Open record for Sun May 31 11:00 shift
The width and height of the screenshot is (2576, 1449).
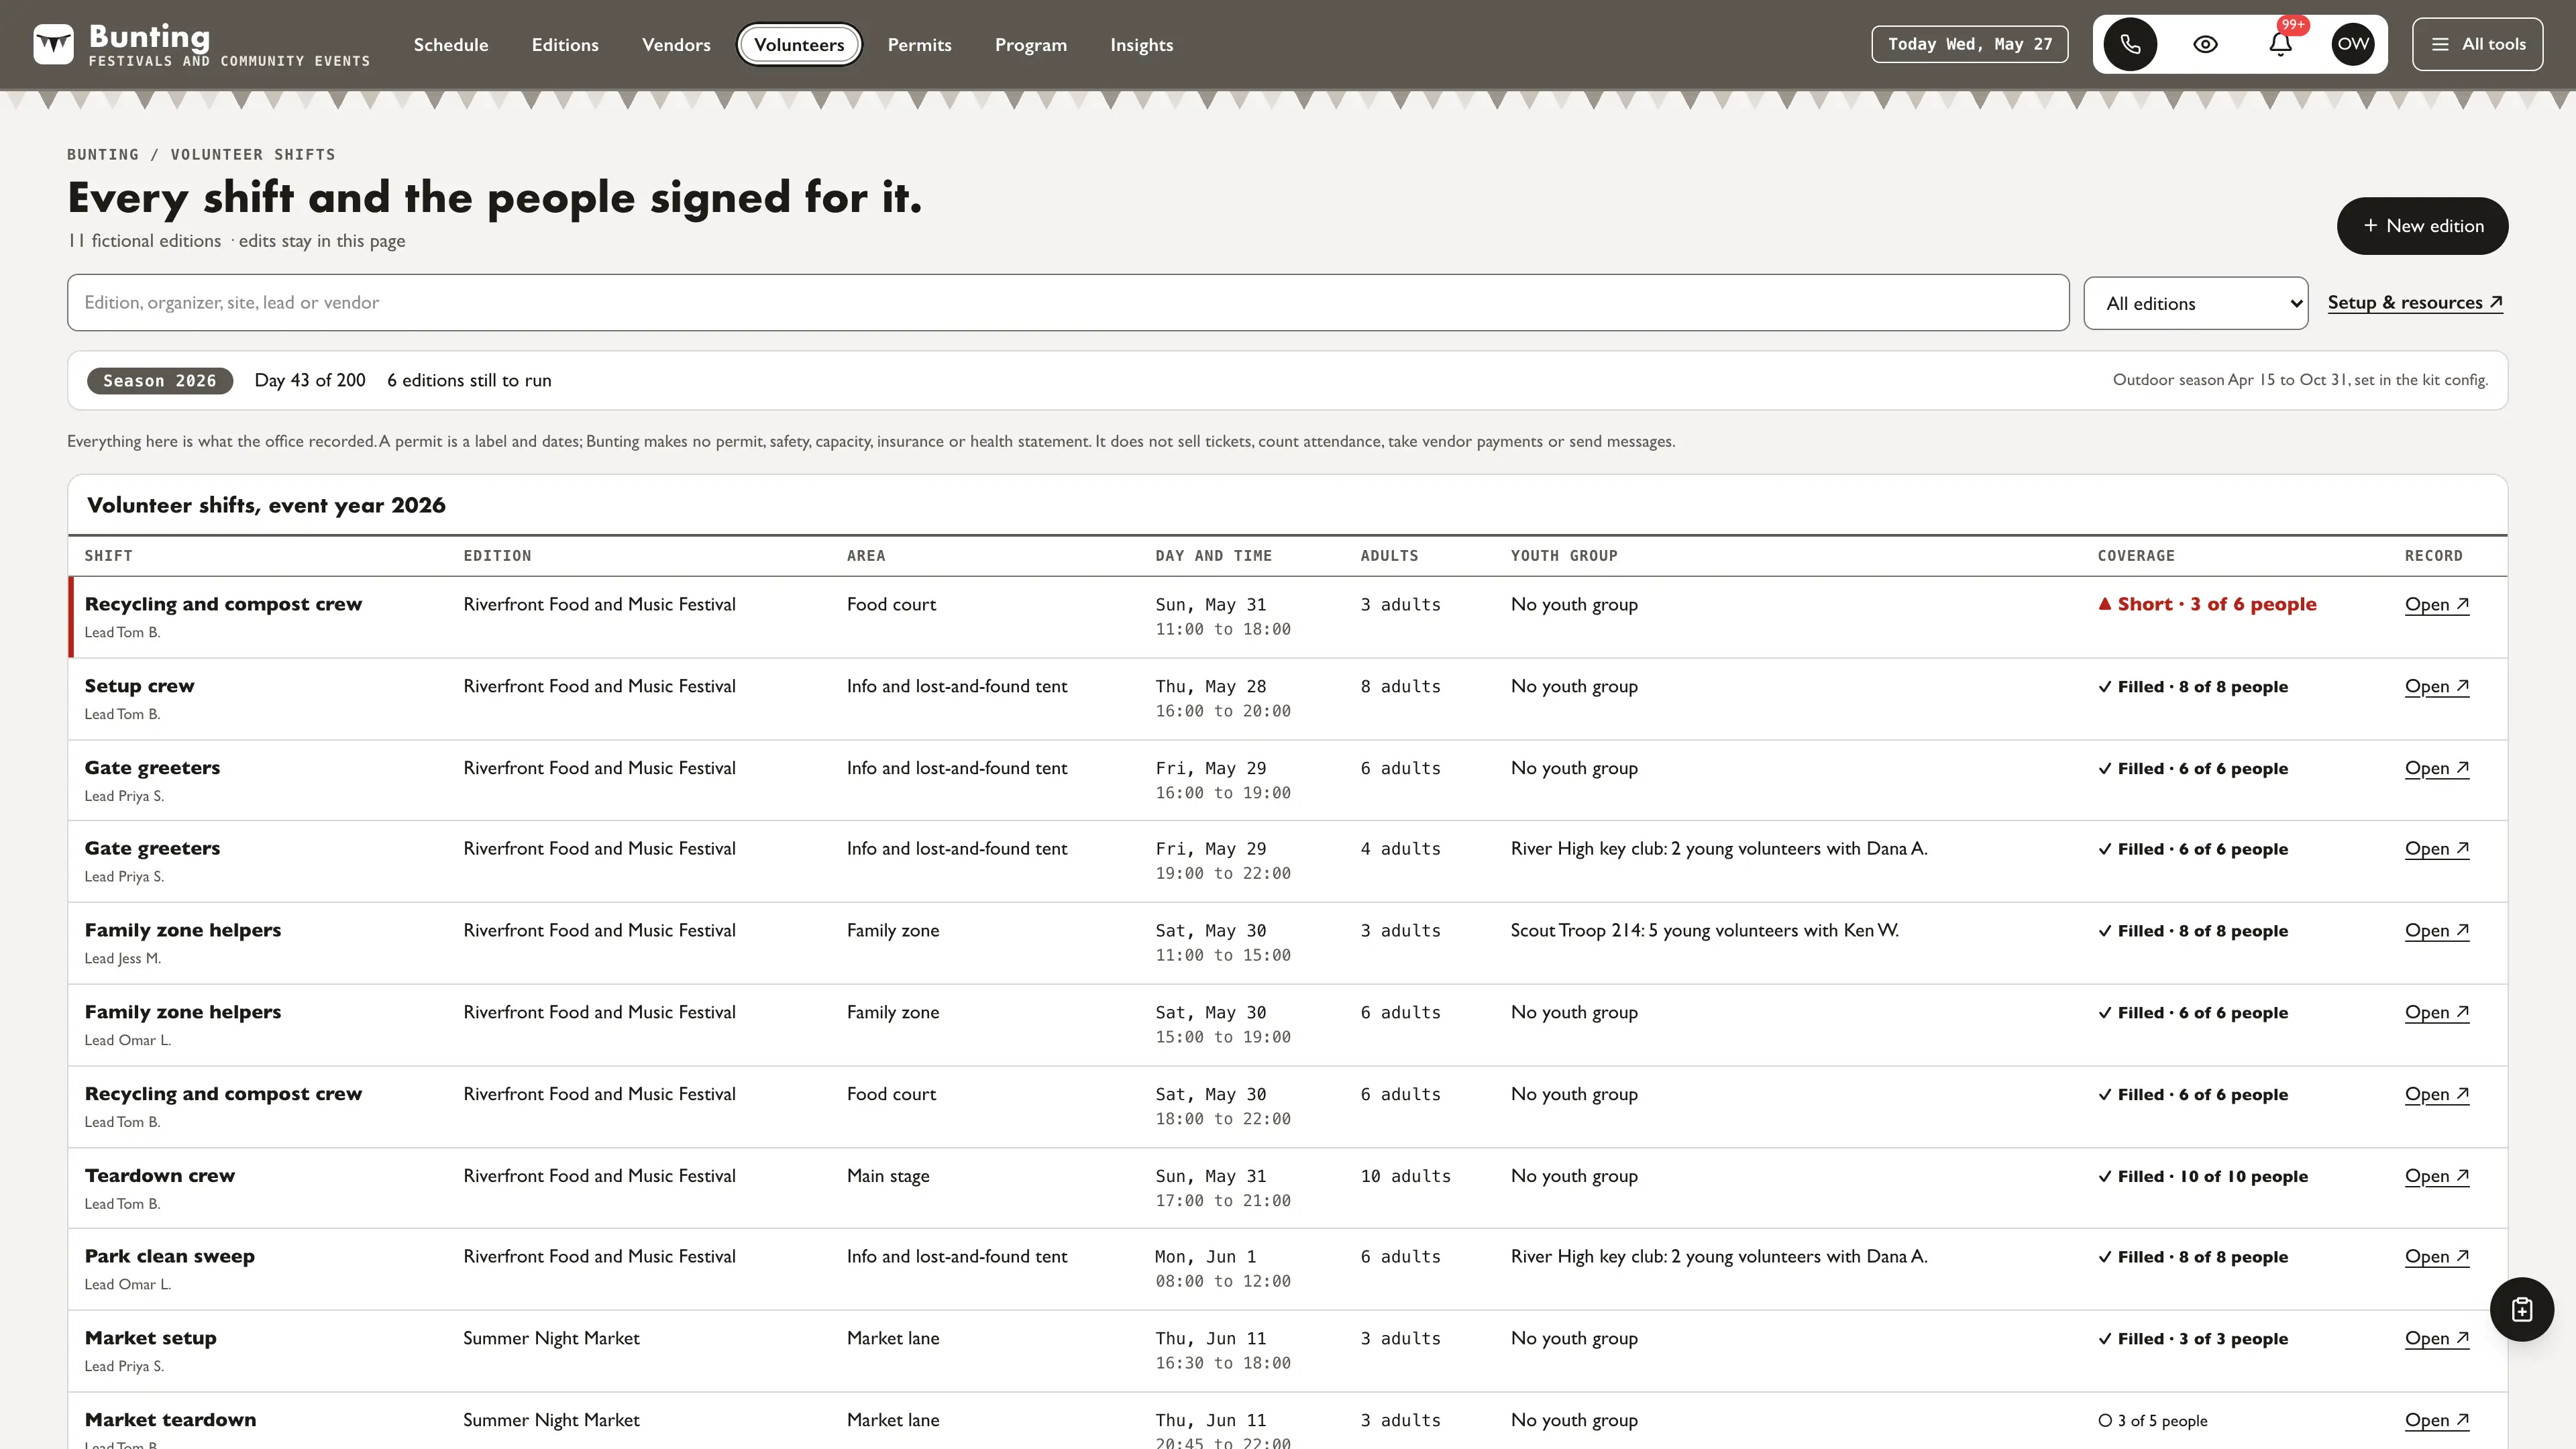[x=2436, y=604]
